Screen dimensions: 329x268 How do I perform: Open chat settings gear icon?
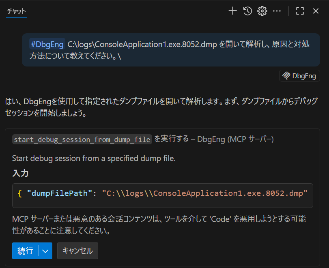tap(262, 11)
